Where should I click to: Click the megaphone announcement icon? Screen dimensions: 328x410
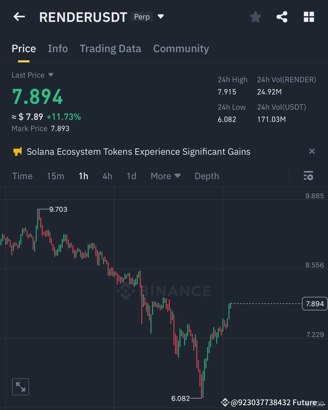pyautogui.click(x=18, y=151)
